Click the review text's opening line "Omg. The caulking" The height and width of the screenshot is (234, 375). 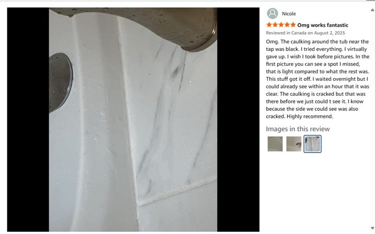[290, 42]
